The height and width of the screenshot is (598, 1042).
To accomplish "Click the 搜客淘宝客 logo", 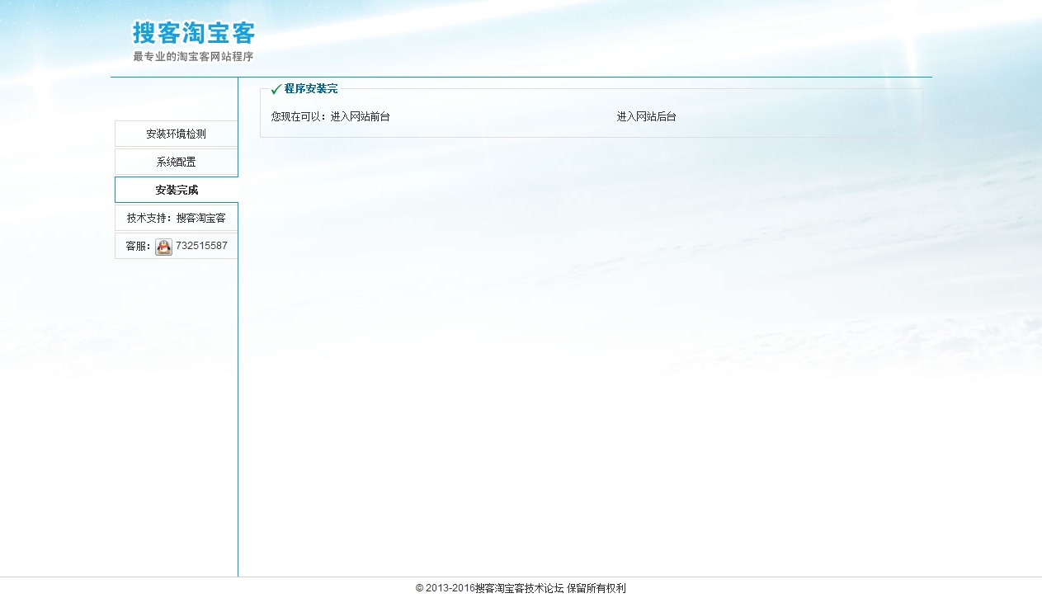I will [194, 33].
